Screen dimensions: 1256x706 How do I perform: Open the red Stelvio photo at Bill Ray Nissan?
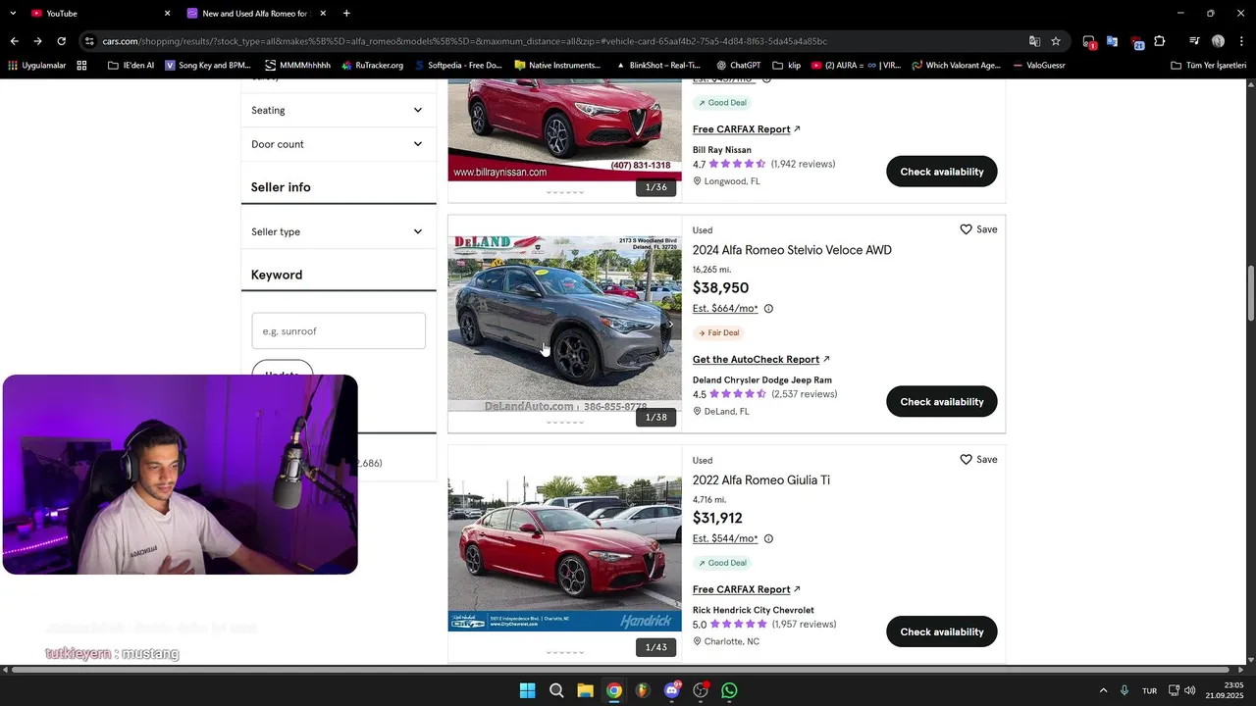pyautogui.click(x=564, y=129)
